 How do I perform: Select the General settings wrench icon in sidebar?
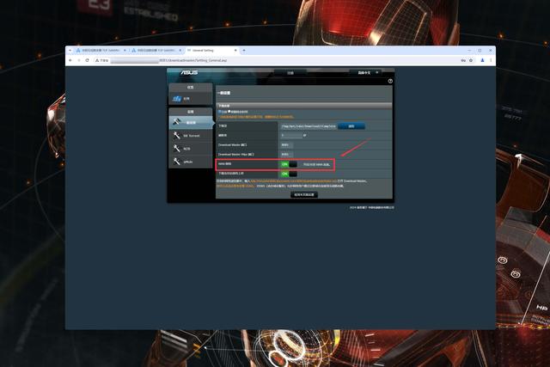(x=176, y=122)
